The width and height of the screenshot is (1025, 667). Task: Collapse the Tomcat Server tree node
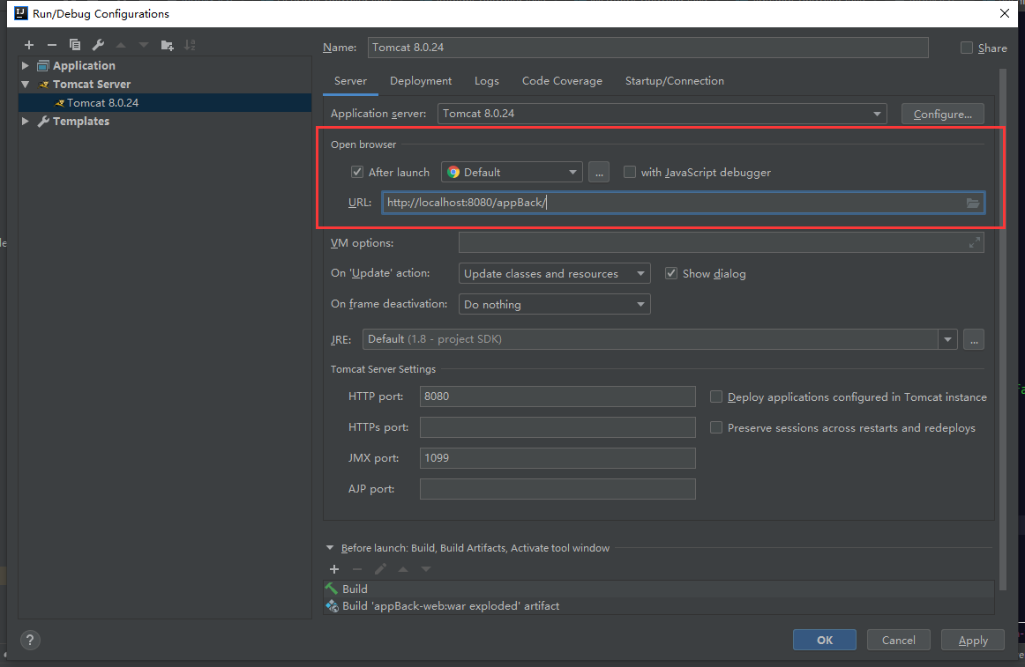(x=25, y=85)
